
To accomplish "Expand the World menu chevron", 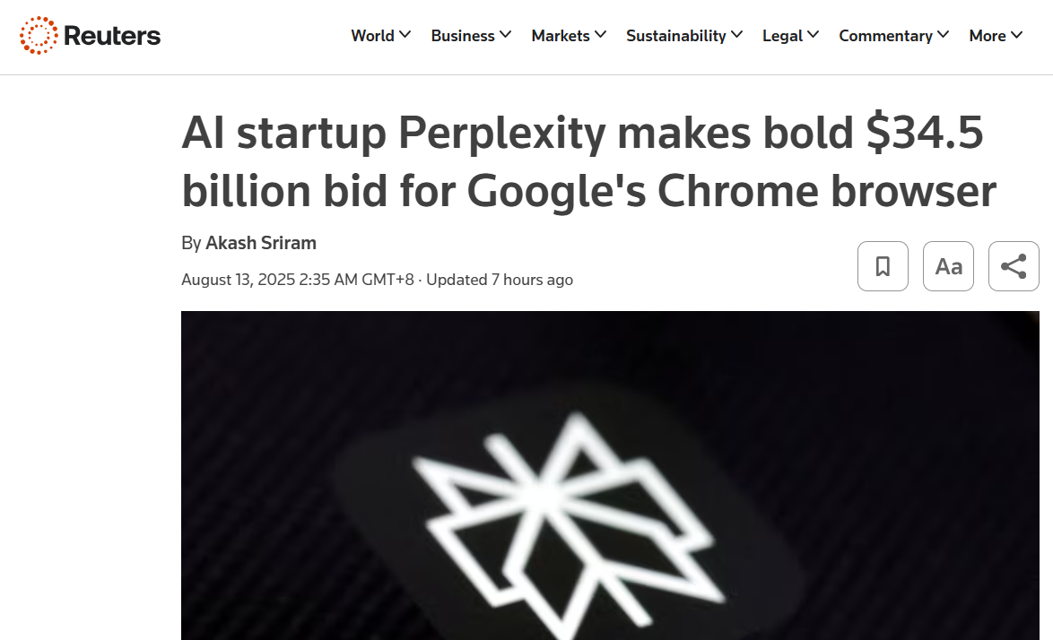I will (405, 35).
